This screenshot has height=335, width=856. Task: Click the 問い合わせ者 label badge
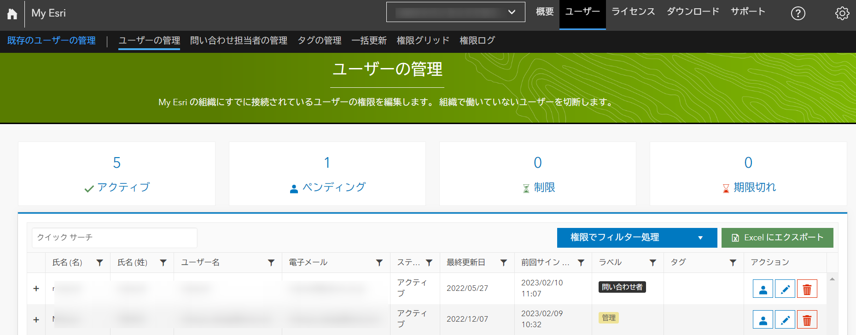[622, 287]
